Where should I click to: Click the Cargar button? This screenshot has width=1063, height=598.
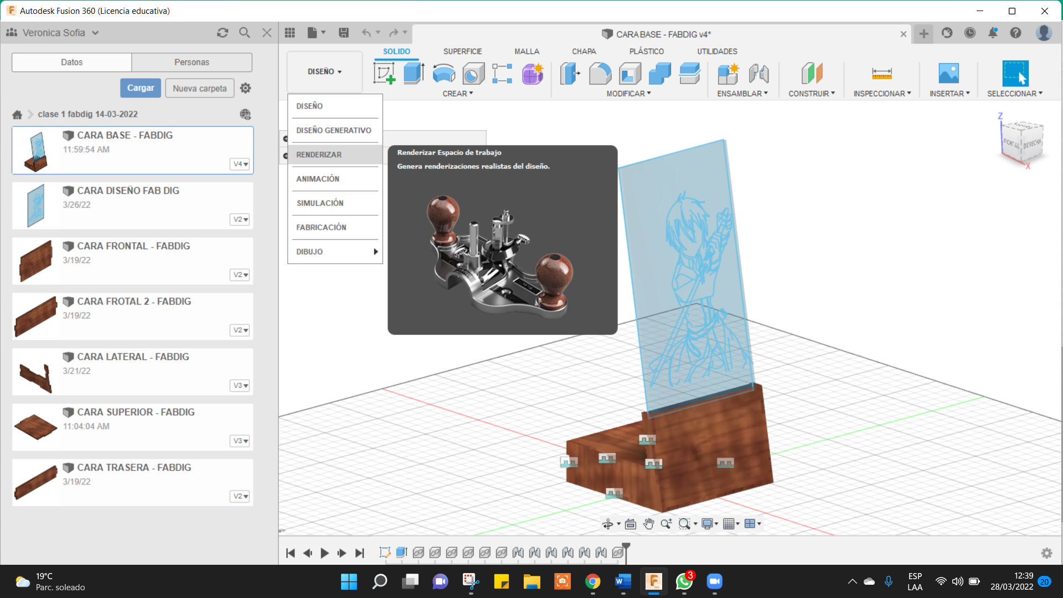(141, 88)
